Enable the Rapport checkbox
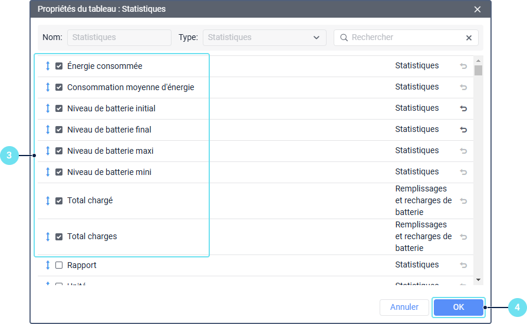Viewport: 527px width, 324px height. pyautogui.click(x=59, y=265)
